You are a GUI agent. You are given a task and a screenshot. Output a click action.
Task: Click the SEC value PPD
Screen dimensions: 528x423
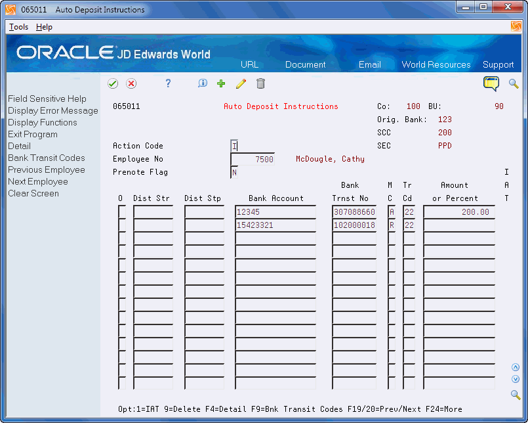(445, 146)
